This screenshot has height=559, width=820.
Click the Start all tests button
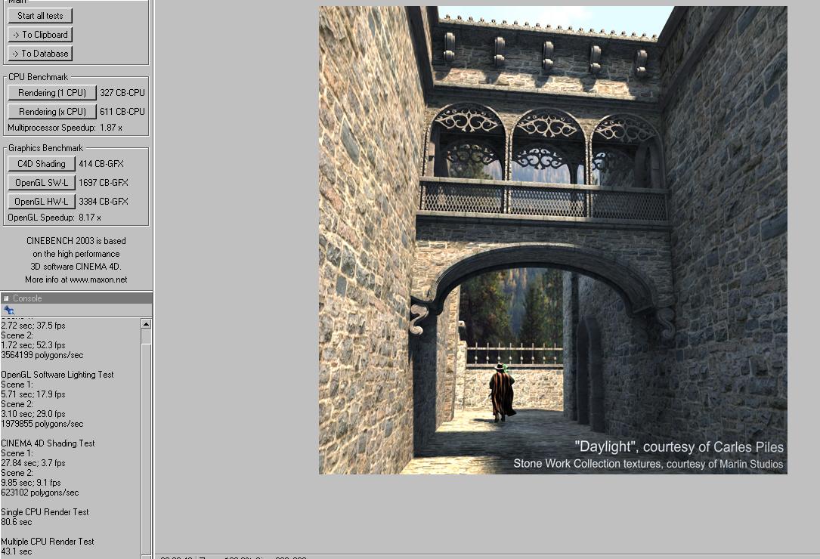(x=40, y=16)
